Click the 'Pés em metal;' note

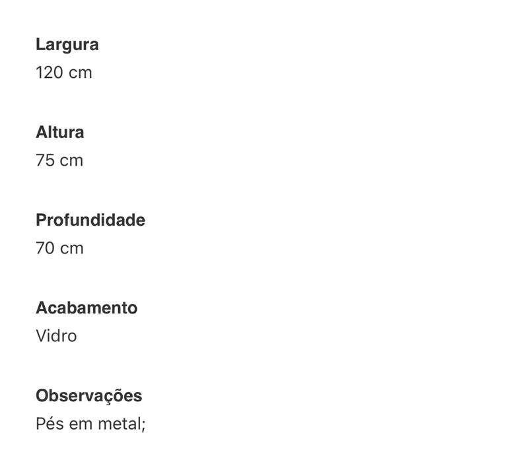(x=90, y=424)
